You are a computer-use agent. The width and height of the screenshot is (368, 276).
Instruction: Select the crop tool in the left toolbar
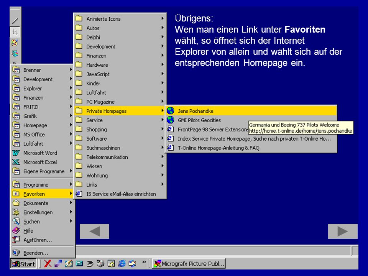pyautogui.click(x=15, y=32)
